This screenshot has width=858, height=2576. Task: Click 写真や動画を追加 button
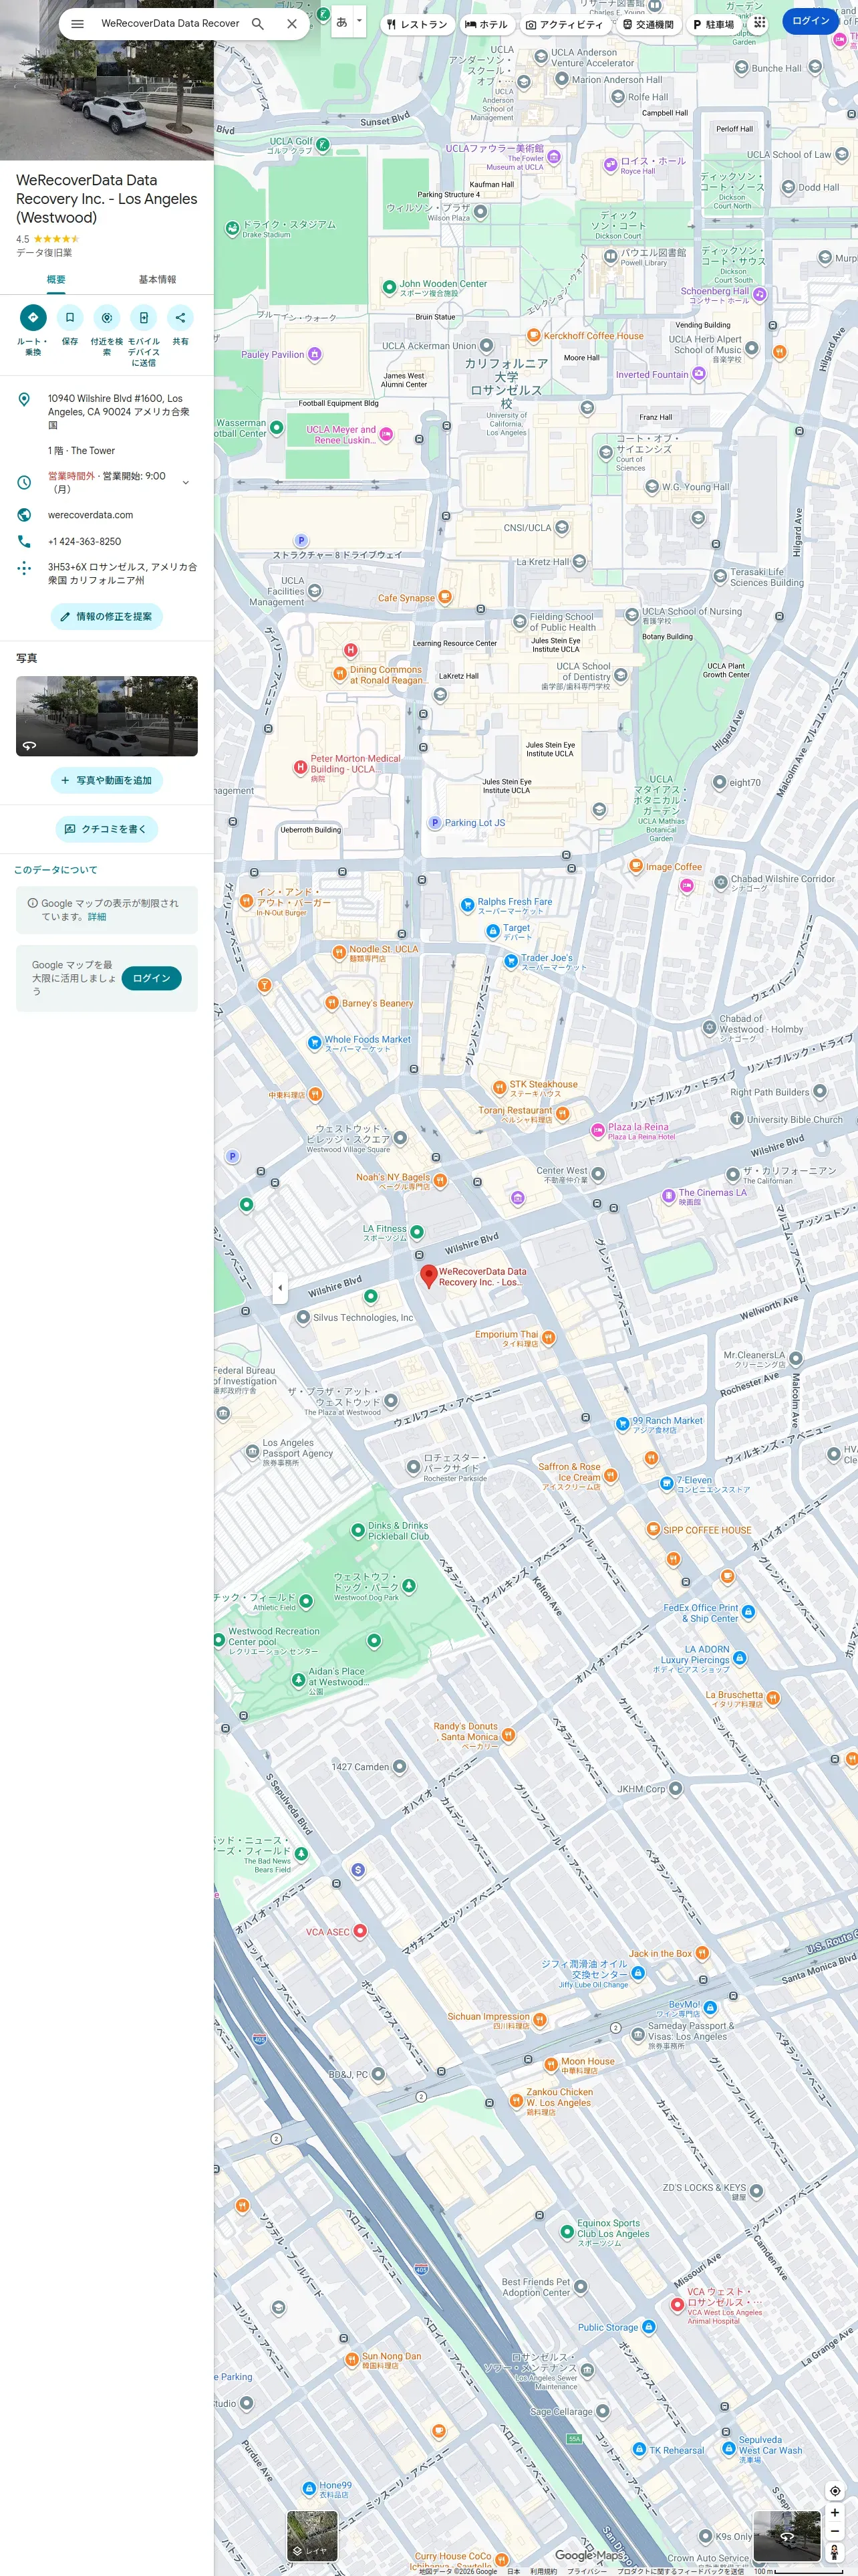(107, 780)
